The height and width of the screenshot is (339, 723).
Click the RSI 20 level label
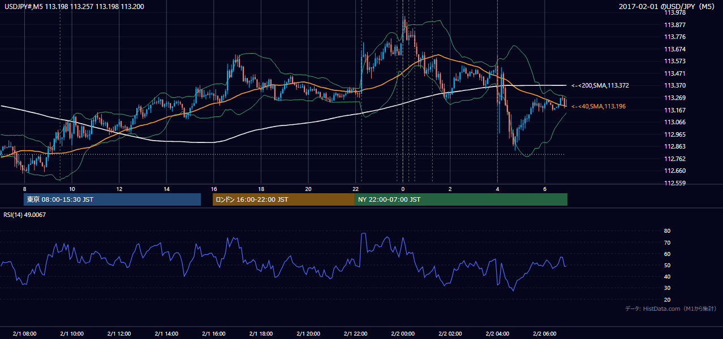tap(667, 299)
